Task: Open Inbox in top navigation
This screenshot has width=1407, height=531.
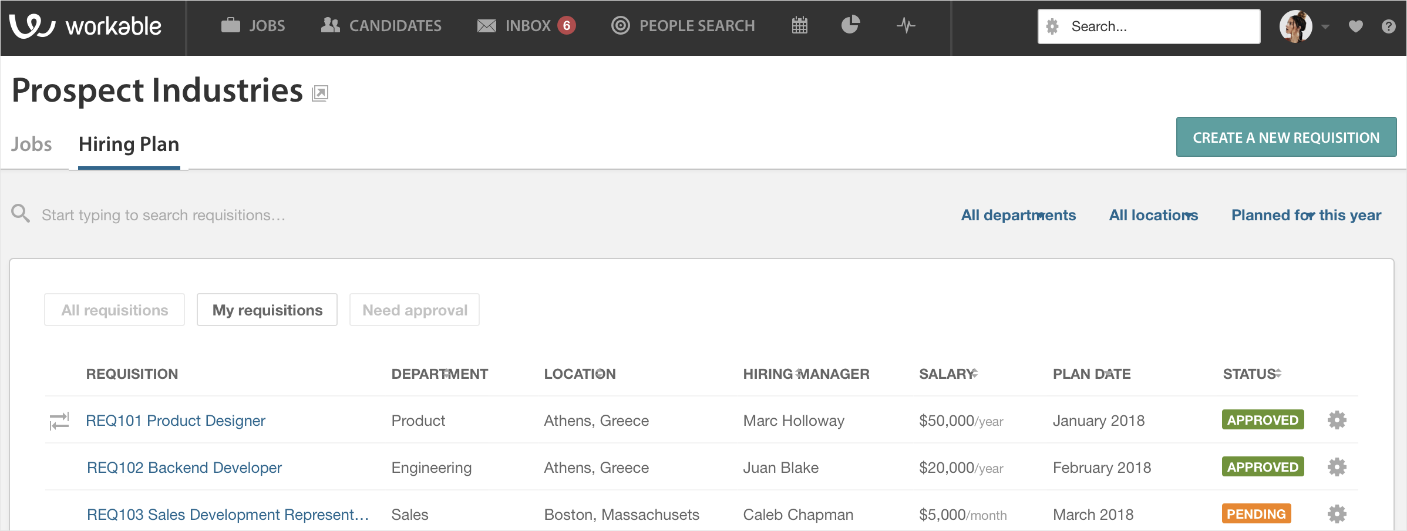Action: (x=514, y=26)
